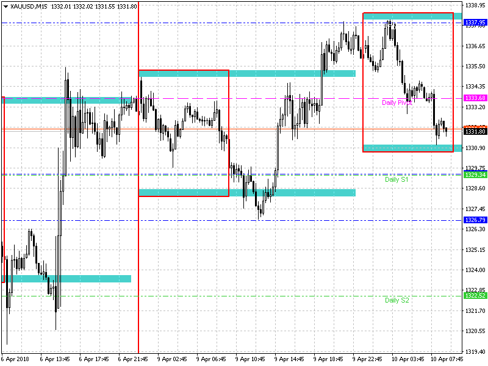Select the green 1329.34 price label
This screenshot has height=366, width=488.
475,175
